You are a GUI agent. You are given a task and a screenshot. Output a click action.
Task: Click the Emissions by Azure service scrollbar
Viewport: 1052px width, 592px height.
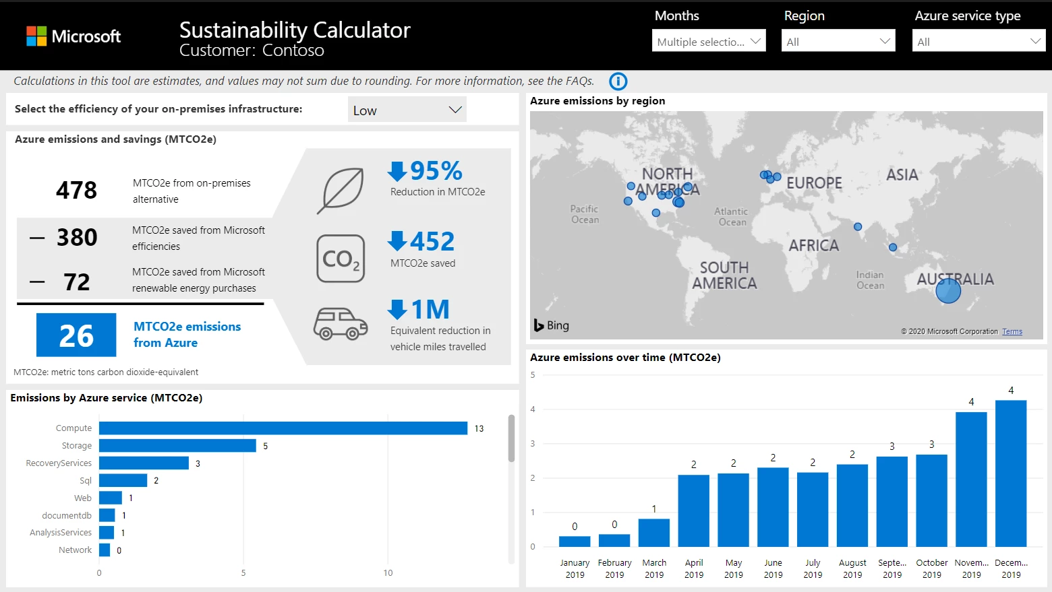point(511,438)
